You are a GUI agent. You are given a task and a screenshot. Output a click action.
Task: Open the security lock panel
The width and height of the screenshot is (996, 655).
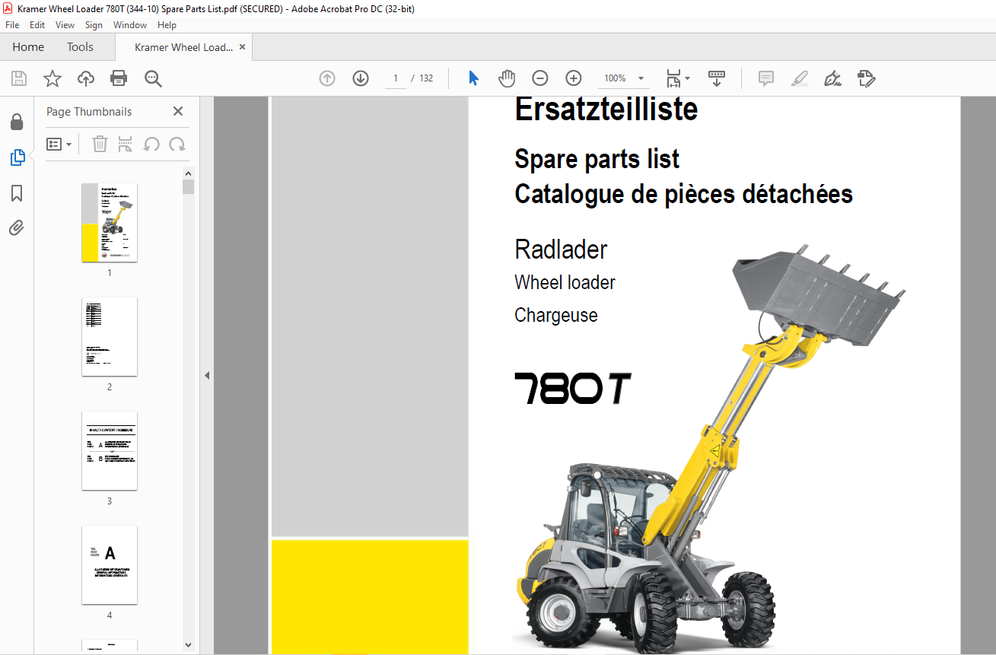(17, 122)
